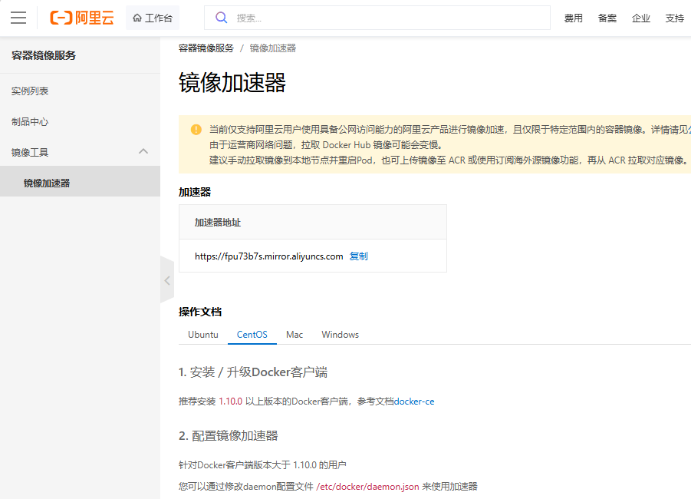Open 制品中心 in sidebar

point(30,121)
